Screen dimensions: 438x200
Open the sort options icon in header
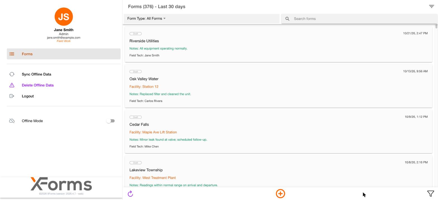pyautogui.click(x=431, y=6)
